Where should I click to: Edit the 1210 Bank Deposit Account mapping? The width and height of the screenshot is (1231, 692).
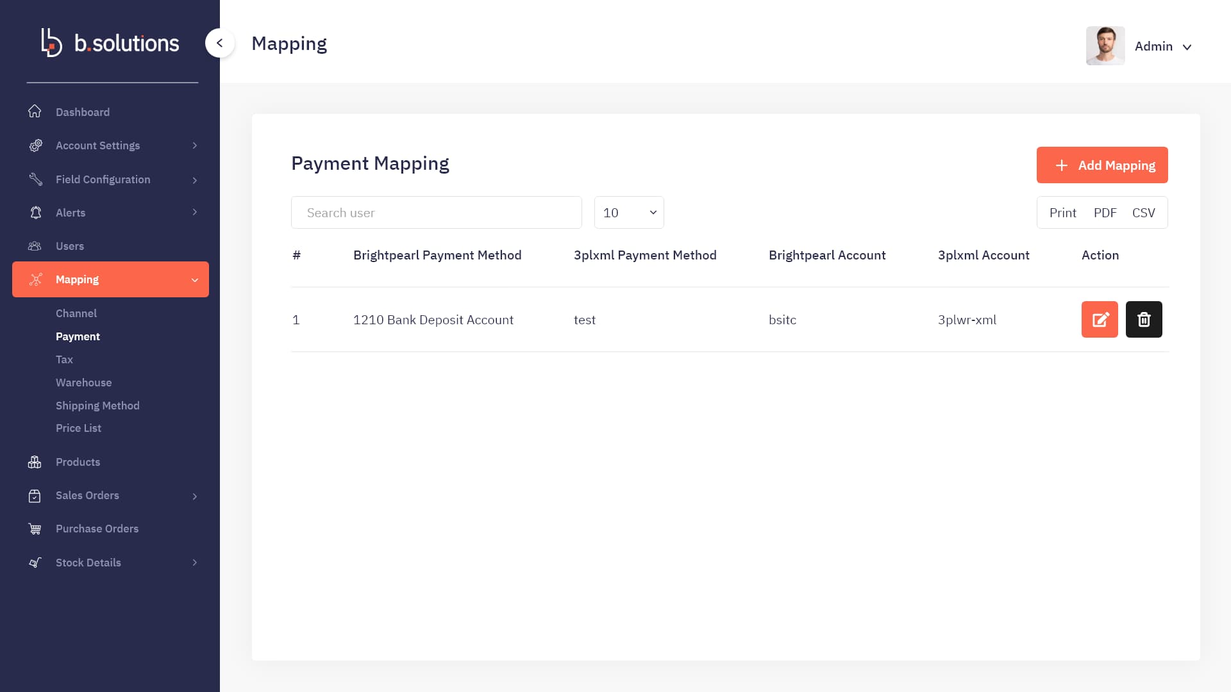(1100, 319)
